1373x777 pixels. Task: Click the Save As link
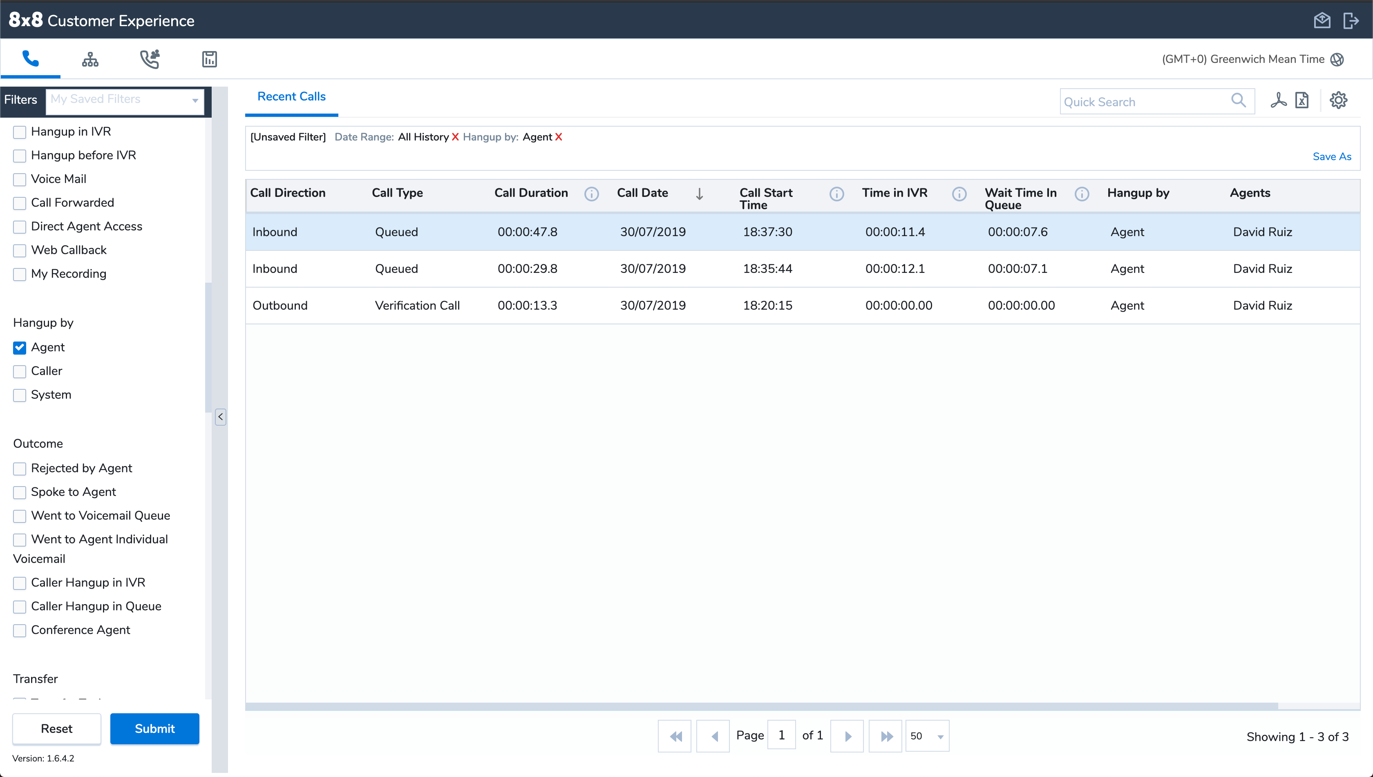coord(1332,156)
